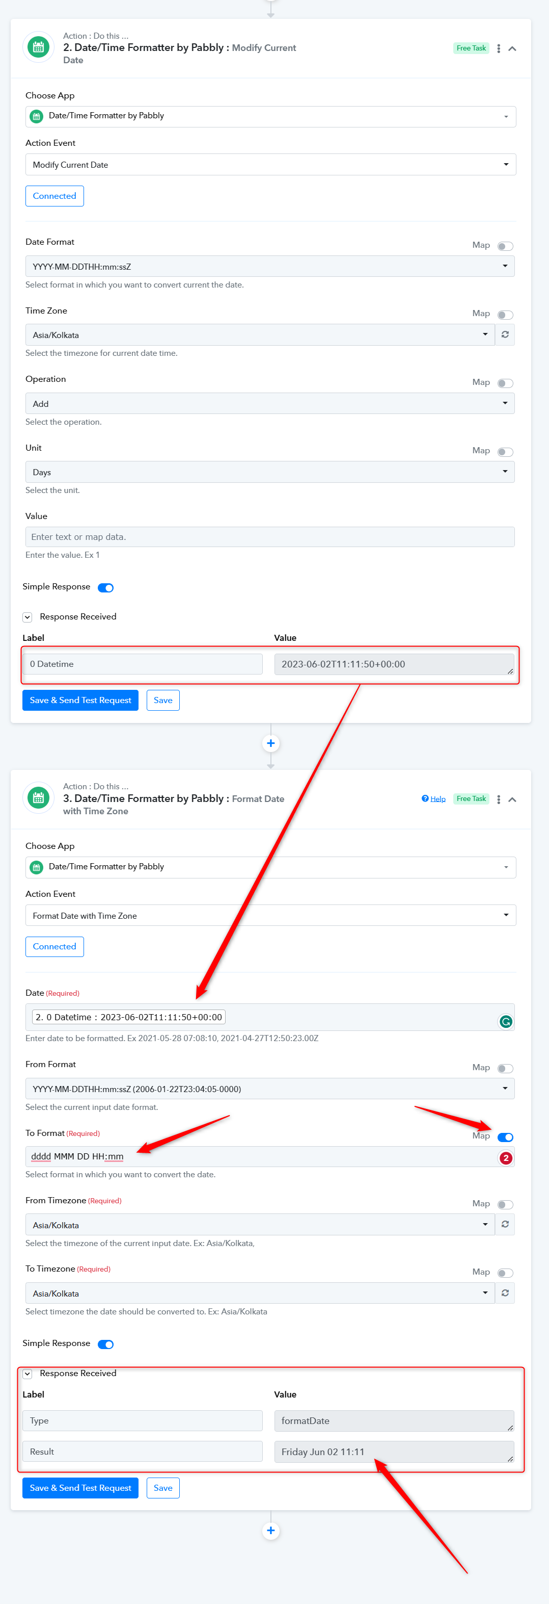Turn off Simple Response in step 3
Image resolution: width=549 pixels, height=1604 pixels.
click(x=106, y=1344)
